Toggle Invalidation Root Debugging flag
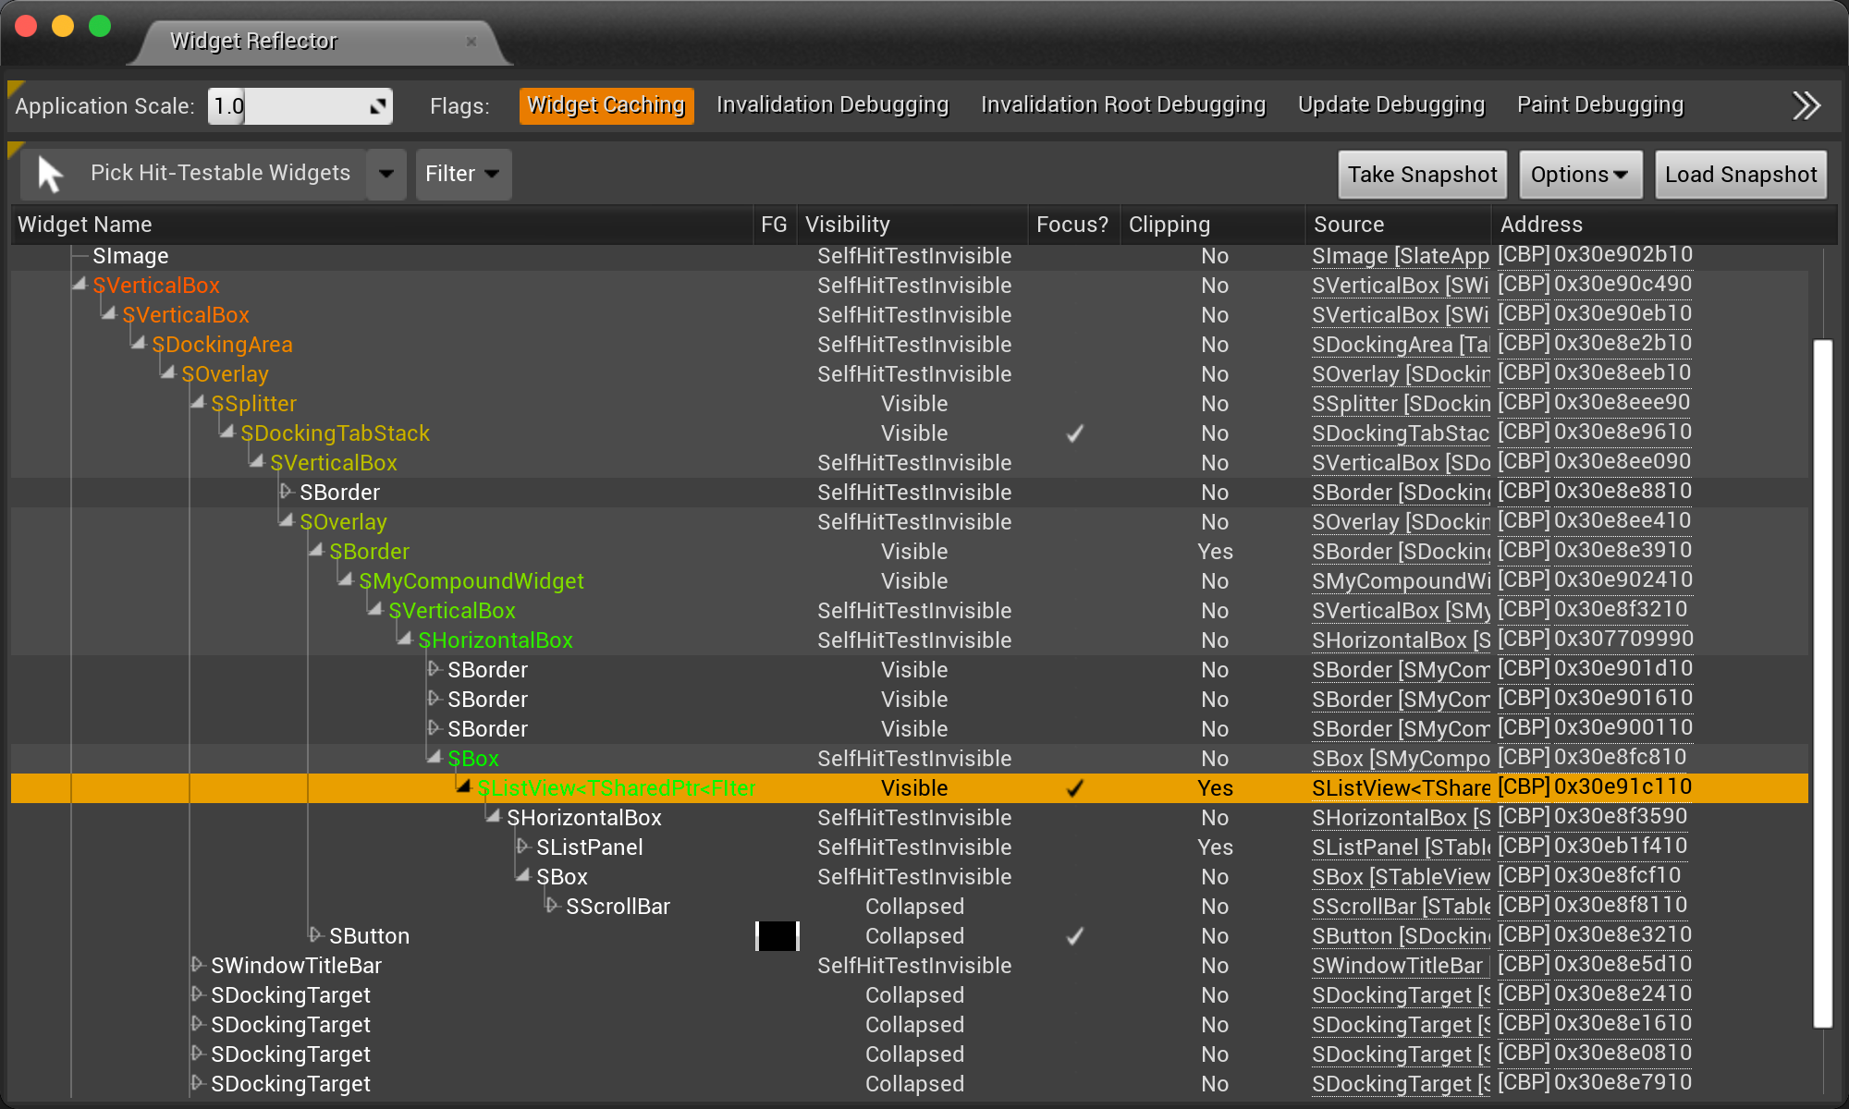 coord(1123,105)
